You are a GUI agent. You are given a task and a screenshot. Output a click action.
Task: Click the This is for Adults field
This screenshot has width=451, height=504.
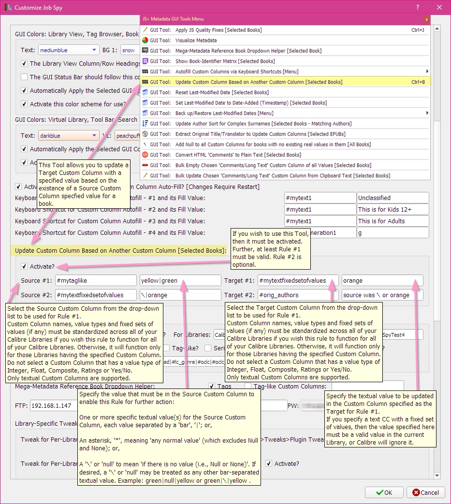tap(393, 221)
